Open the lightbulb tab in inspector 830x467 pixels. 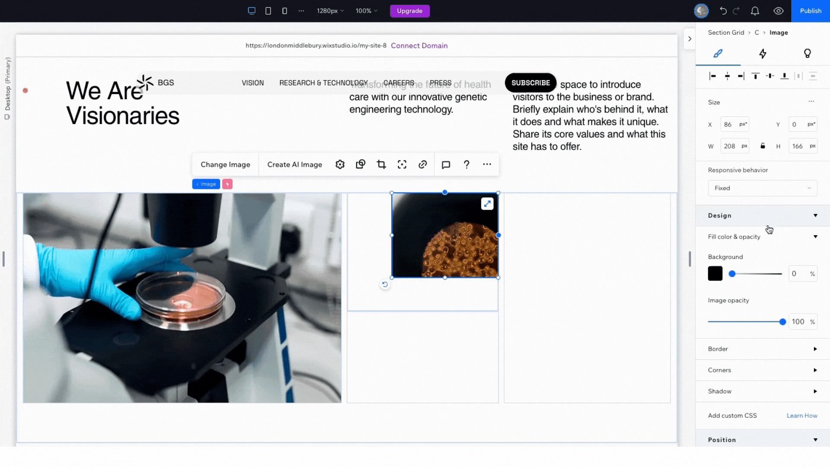pyautogui.click(x=807, y=54)
